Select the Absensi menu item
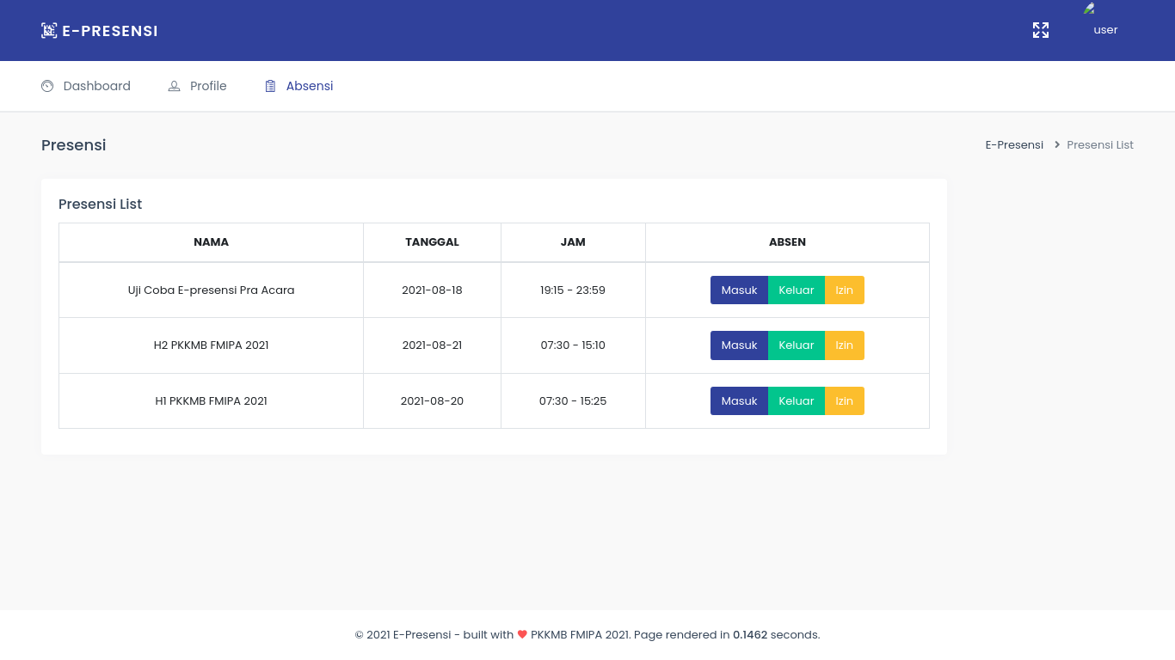This screenshot has width=1175, height=660. click(309, 86)
